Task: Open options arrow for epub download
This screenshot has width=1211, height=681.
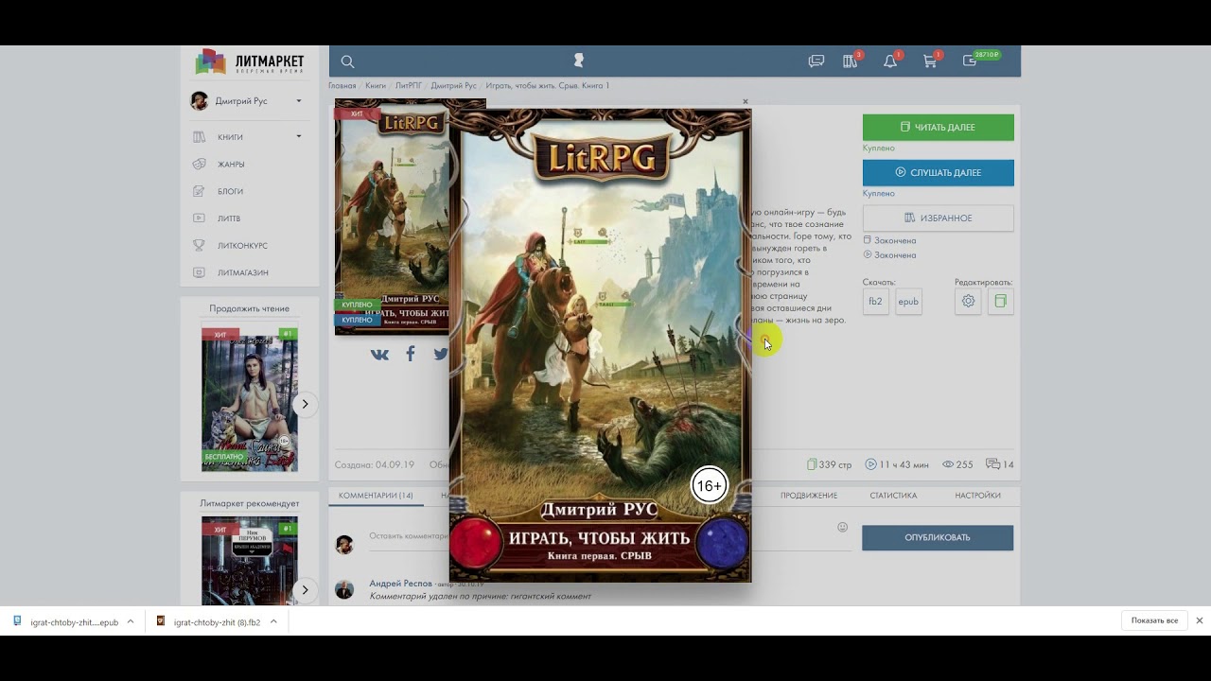Action: [x=130, y=621]
